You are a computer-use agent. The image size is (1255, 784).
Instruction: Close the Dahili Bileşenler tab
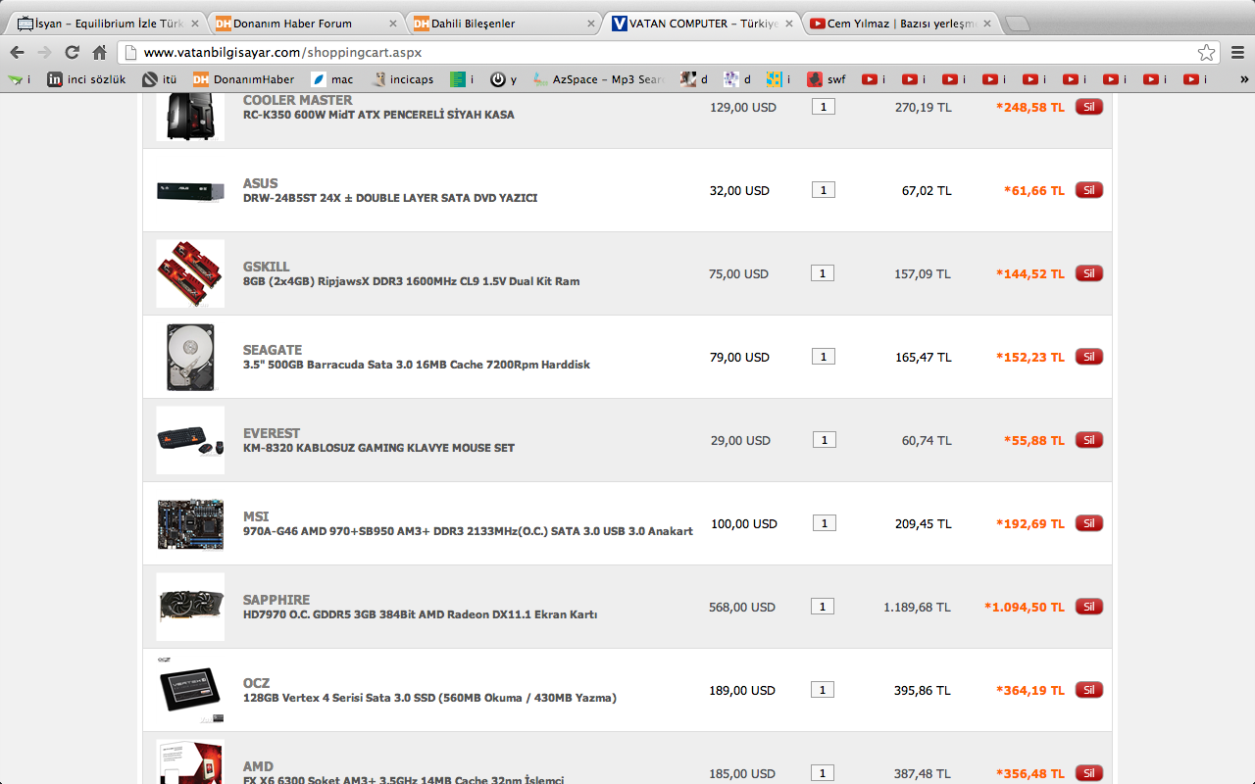coord(591,24)
